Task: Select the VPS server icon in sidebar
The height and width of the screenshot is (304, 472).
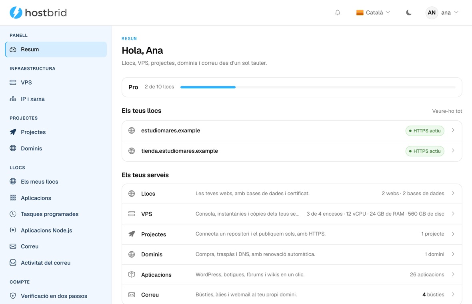Action: tap(13, 82)
